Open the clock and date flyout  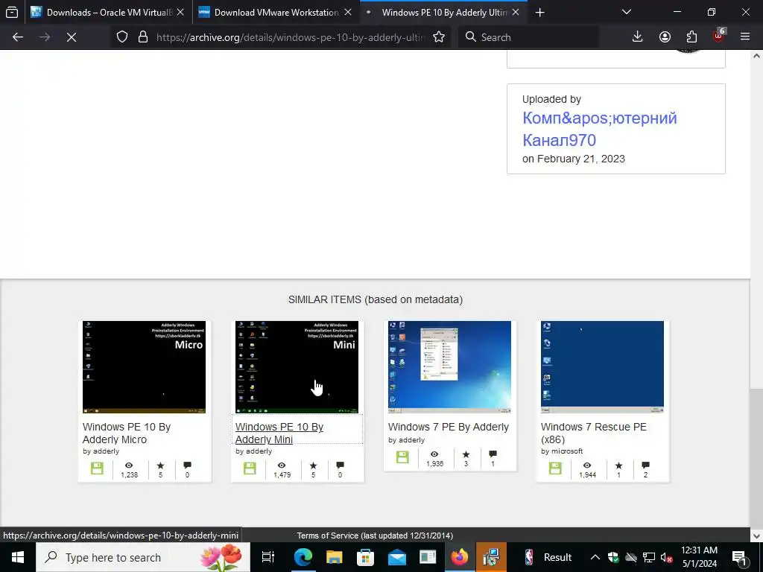click(699, 557)
